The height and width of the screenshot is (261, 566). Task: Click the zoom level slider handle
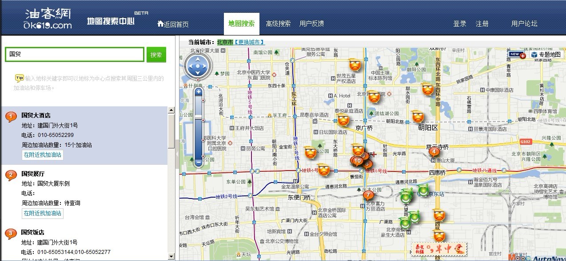(199, 117)
